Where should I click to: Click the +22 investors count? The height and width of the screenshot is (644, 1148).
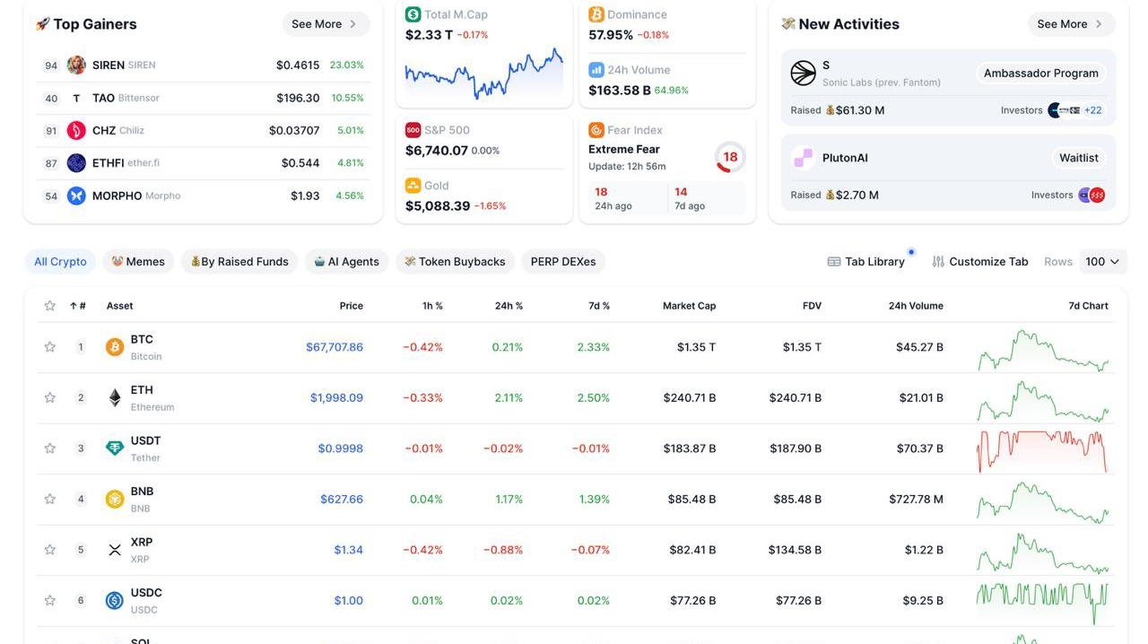[x=1093, y=110]
